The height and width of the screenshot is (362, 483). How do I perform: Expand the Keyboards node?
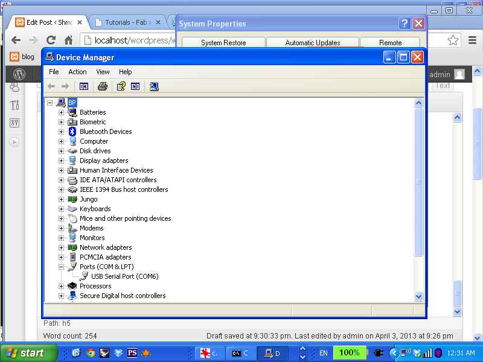click(61, 209)
